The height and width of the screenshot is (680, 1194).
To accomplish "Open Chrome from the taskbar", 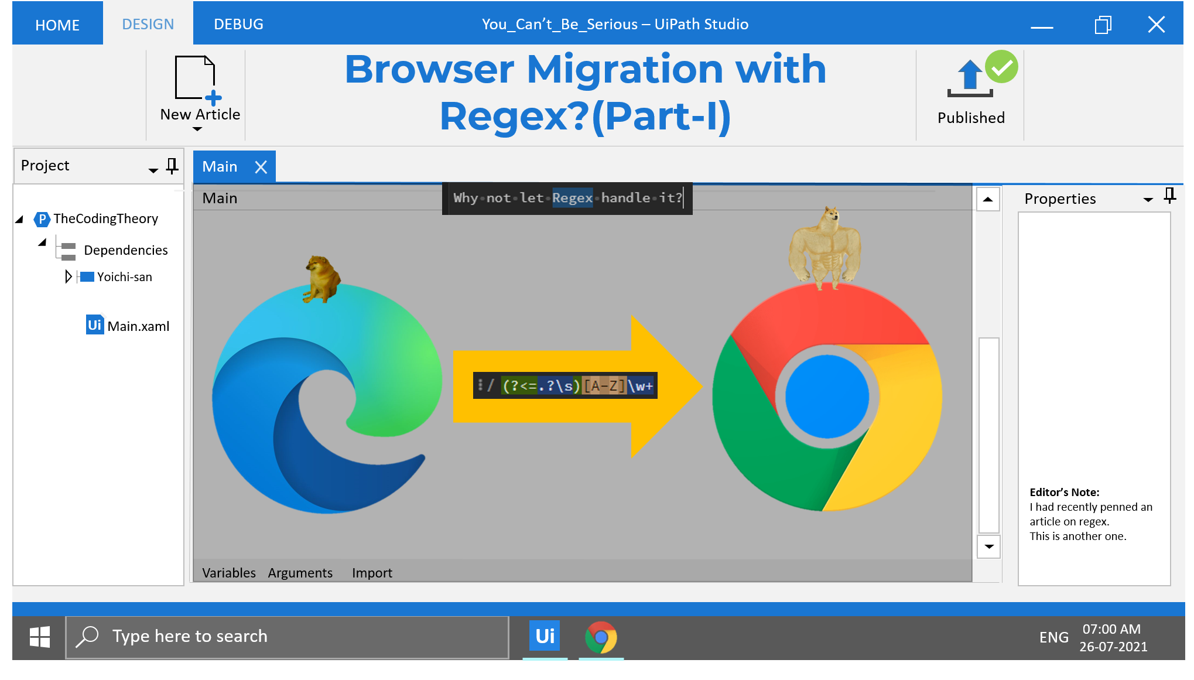I will pyautogui.click(x=601, y=637).
